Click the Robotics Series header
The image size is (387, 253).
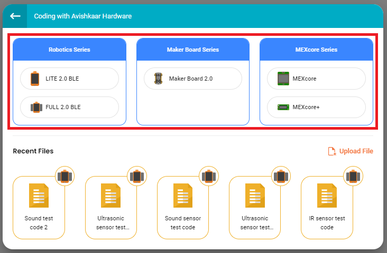point(69,50)
